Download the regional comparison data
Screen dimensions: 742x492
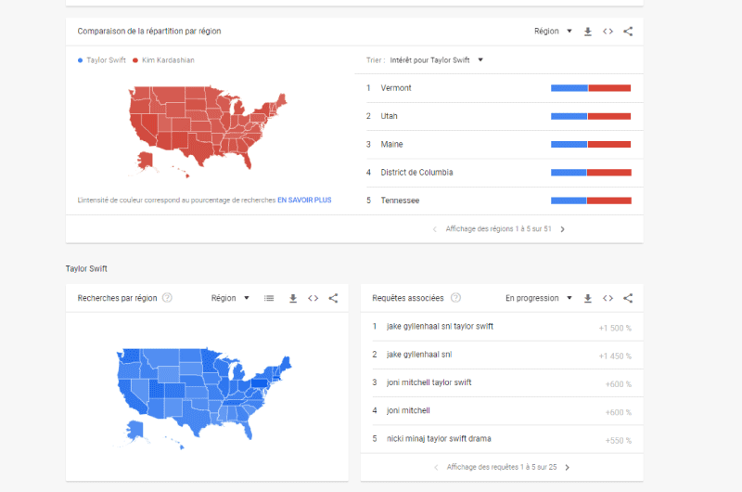tap(588, 32)
